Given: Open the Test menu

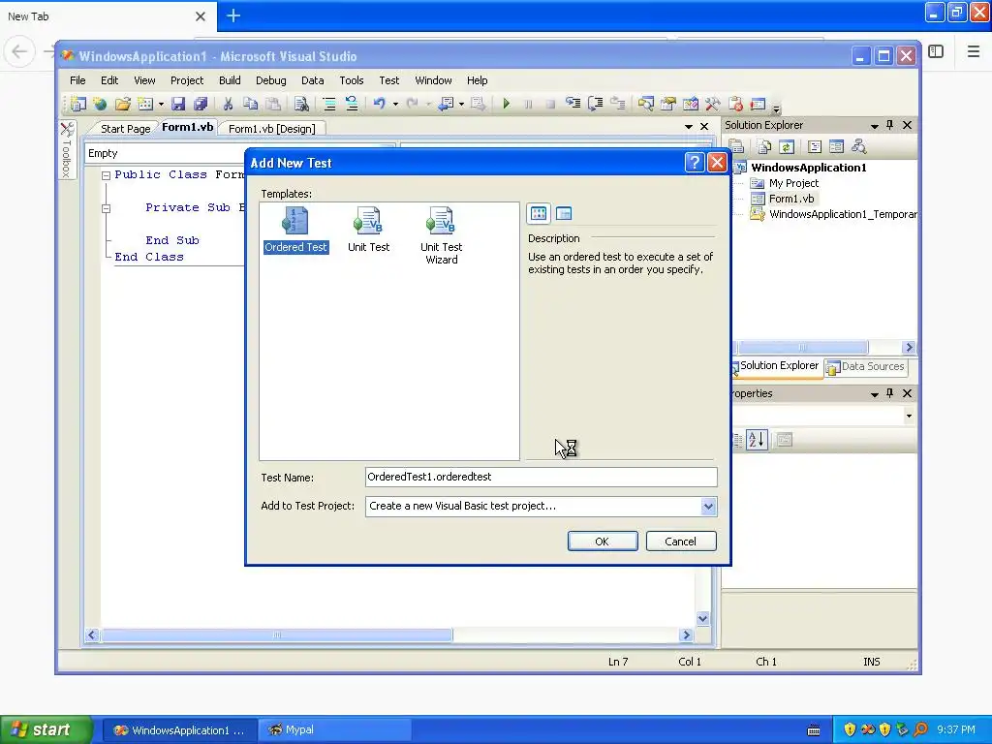Looking at the screenshot, I should (x=389, y=80).
